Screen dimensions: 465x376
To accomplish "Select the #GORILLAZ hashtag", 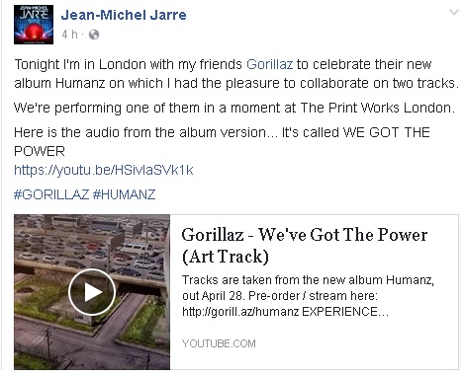I will (51, 194).
